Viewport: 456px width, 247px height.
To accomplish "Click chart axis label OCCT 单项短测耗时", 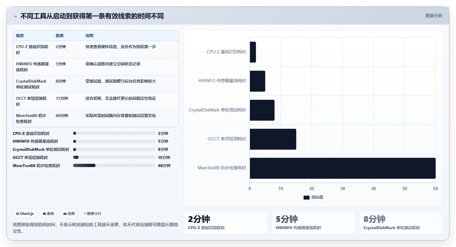I will [x=227, y=139].
